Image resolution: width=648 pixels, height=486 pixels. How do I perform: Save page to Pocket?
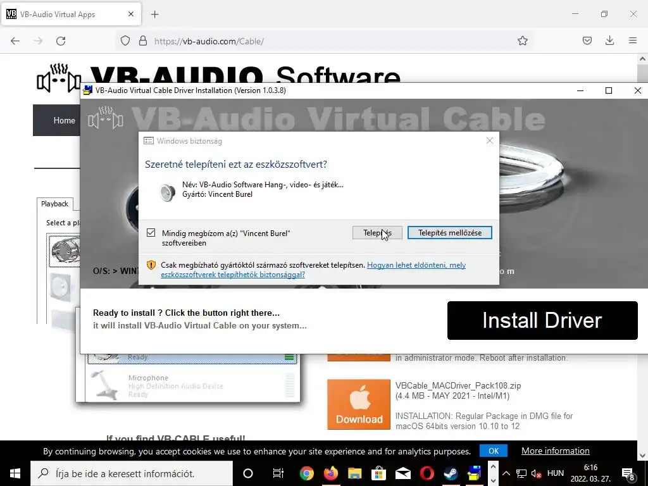click(x=587, y=40)
